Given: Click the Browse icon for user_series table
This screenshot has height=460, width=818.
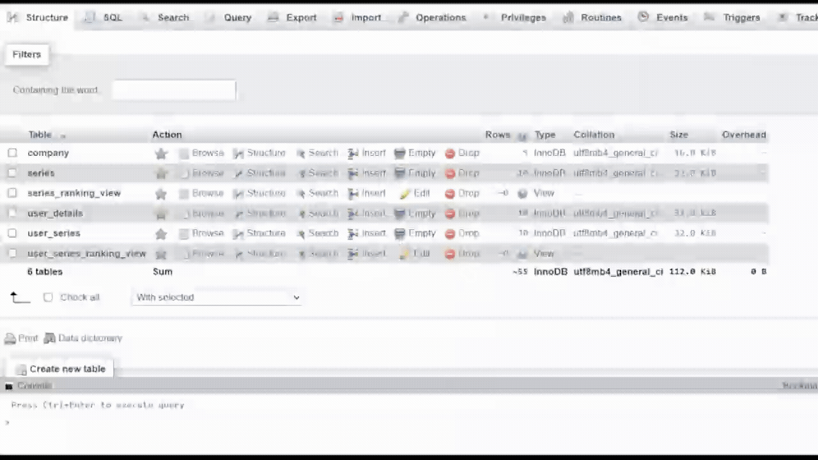Looking at the screenshot, I should tap(184, 234).
